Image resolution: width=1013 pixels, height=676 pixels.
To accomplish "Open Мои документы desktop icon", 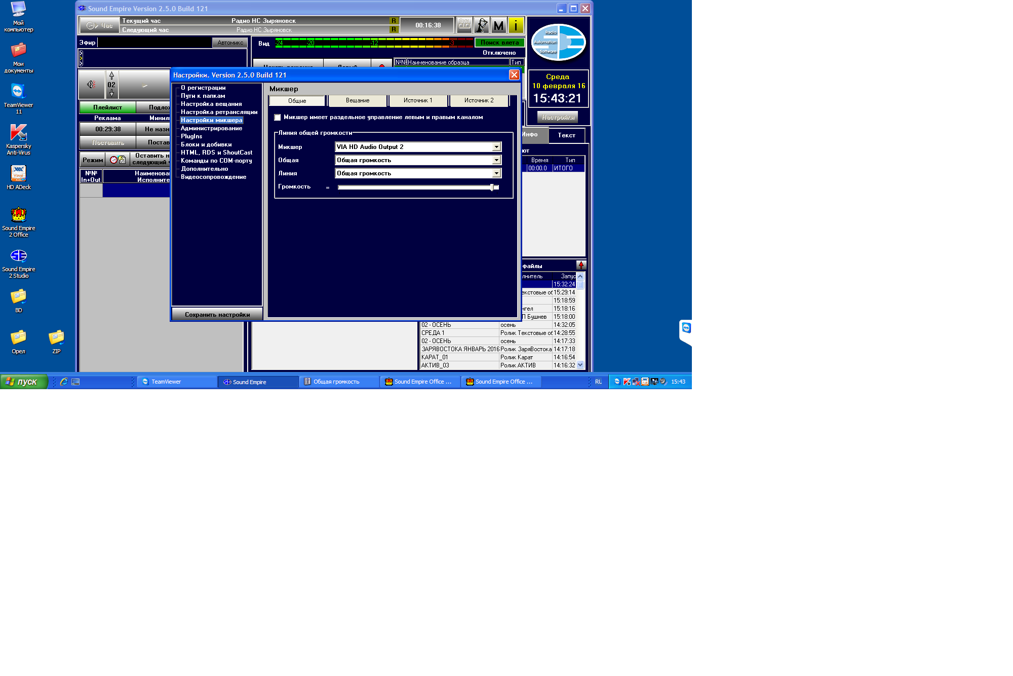I will [18, 58].
